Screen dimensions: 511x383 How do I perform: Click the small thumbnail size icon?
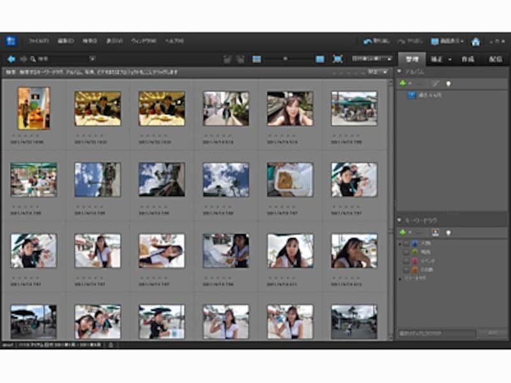(x=257, y=59)
